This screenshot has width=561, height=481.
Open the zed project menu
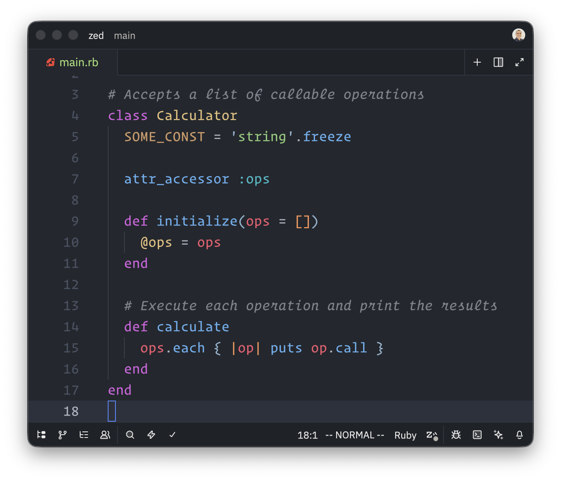tap(96, 35)
